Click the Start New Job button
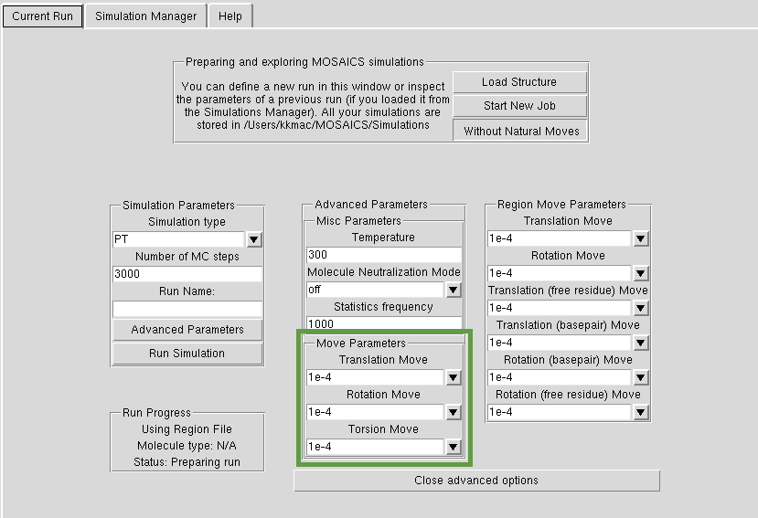The width and height of the screenshot is (758, 518). pos(519,106)
